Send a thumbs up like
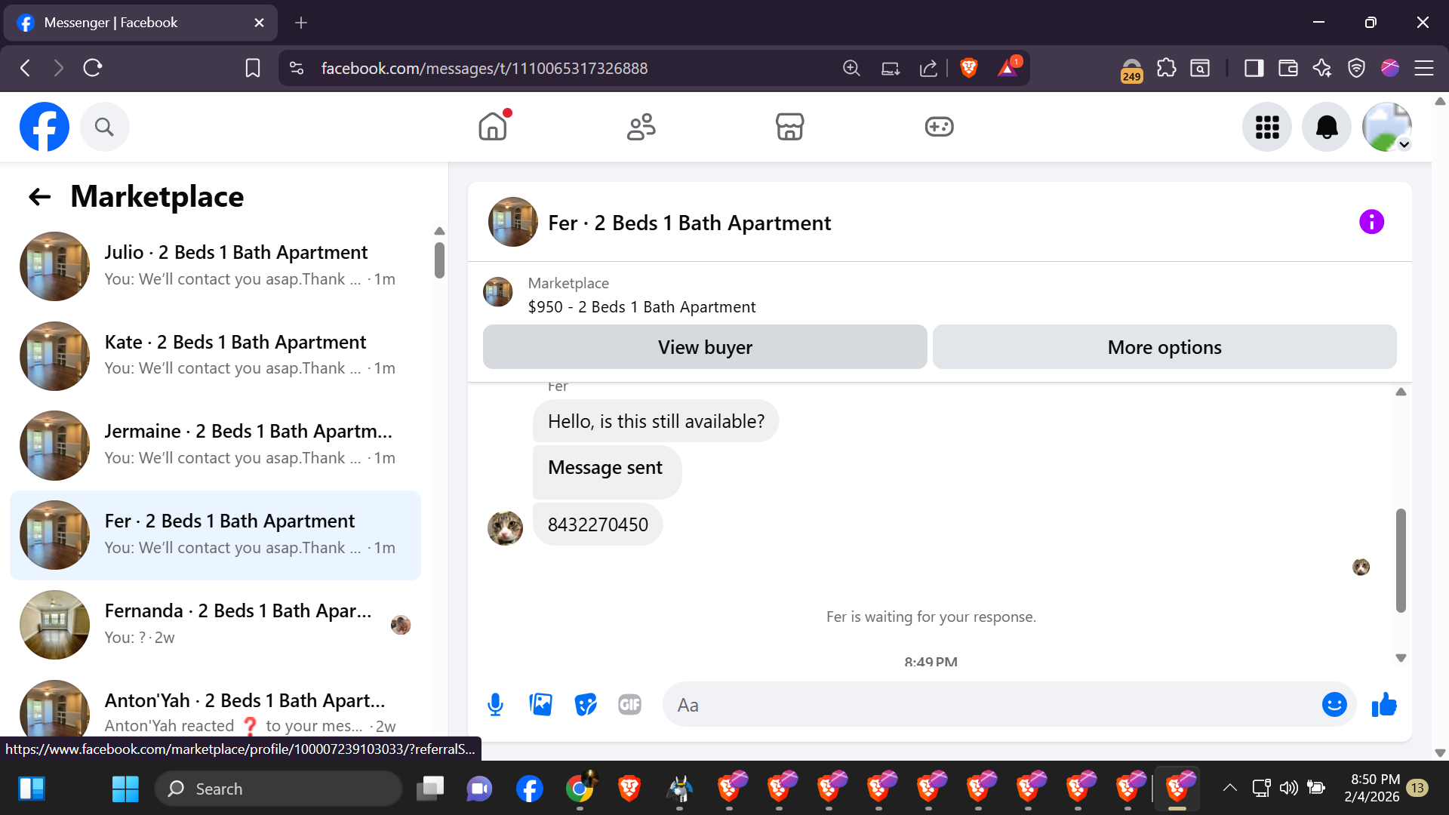The width and height of the screenshot is (1449, 815). tap(1384, 705)
